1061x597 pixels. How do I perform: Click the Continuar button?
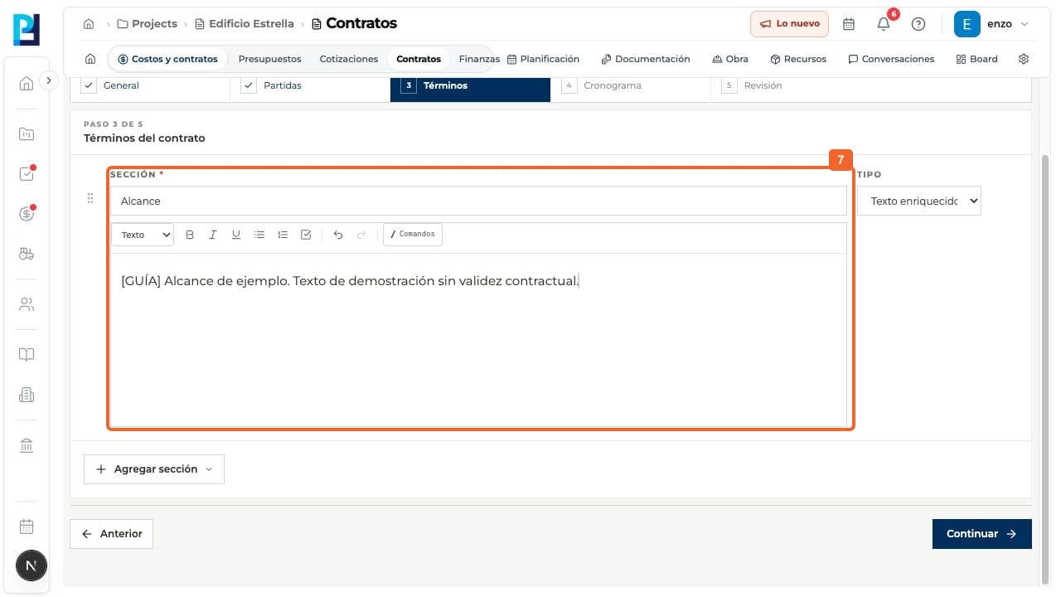[982, 534]
